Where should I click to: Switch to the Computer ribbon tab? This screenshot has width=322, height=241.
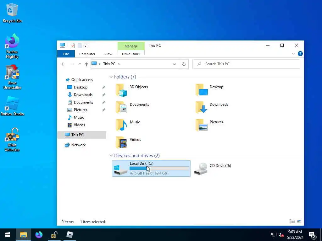click(87, 54)
